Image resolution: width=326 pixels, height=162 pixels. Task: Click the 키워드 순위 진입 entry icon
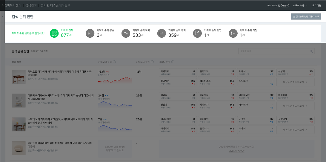tap(197, 33)
